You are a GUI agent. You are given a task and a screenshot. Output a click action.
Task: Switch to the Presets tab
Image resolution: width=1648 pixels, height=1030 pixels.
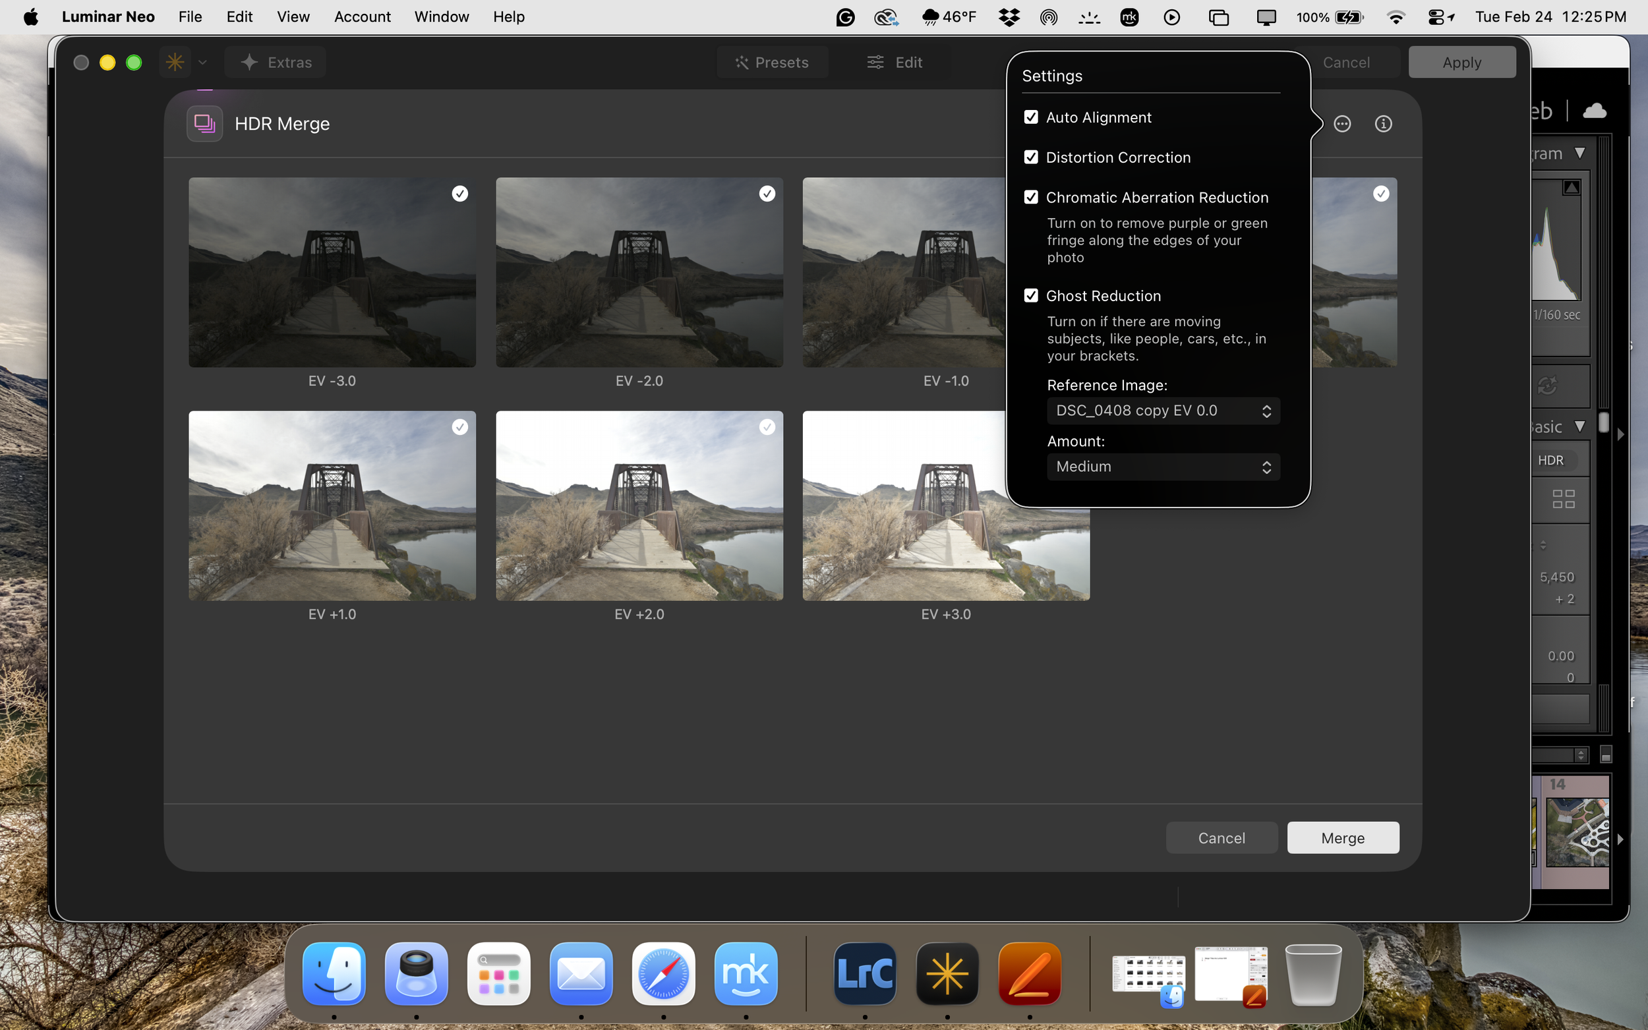(772, 63)
